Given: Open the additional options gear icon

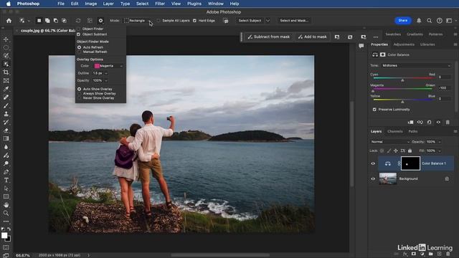Looking at the screenshot, I should (x=100, y=21).
